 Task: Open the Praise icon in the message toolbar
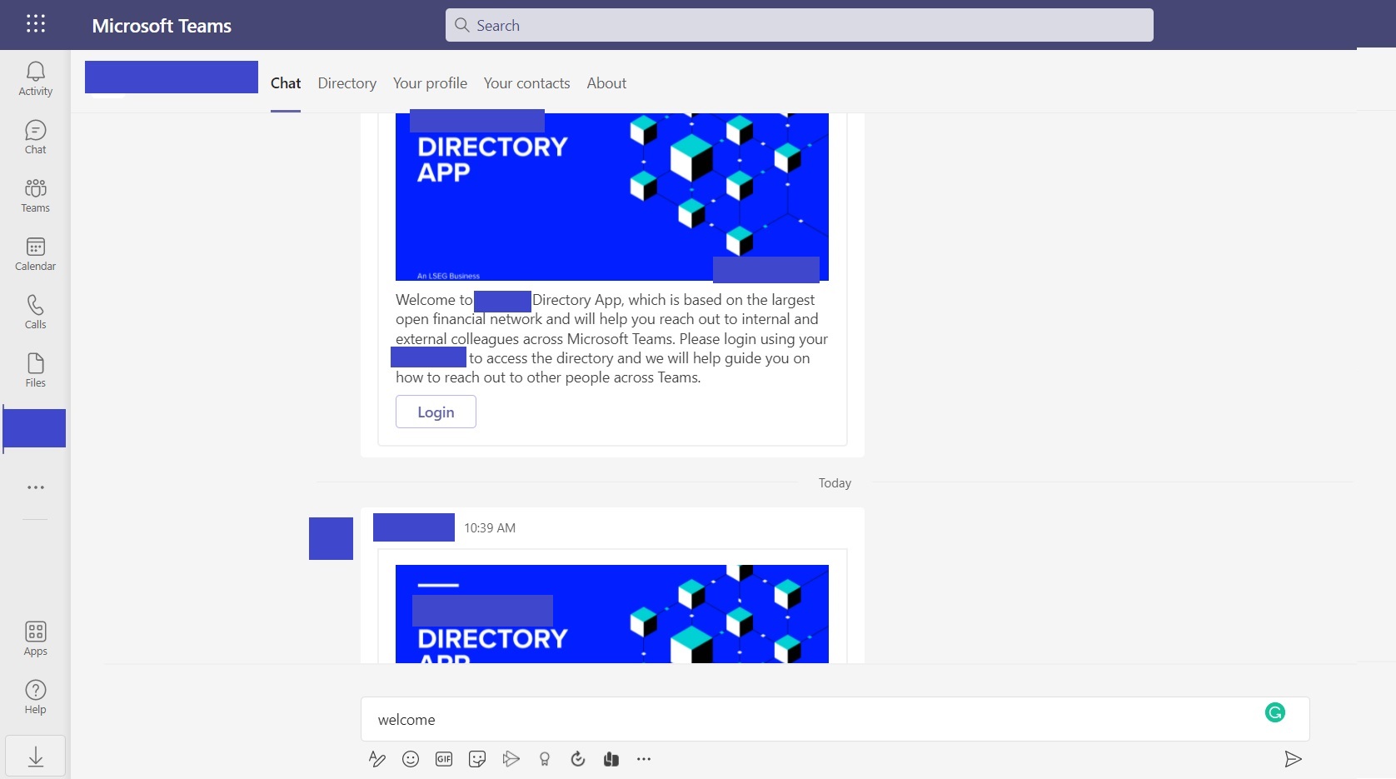click(545, 759)
